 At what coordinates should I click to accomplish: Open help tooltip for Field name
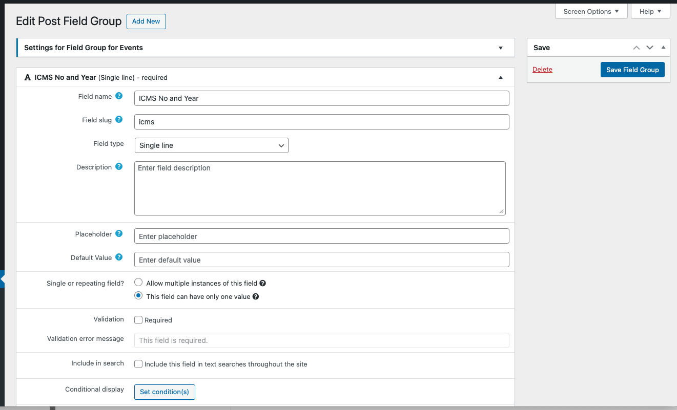(119, 96)
